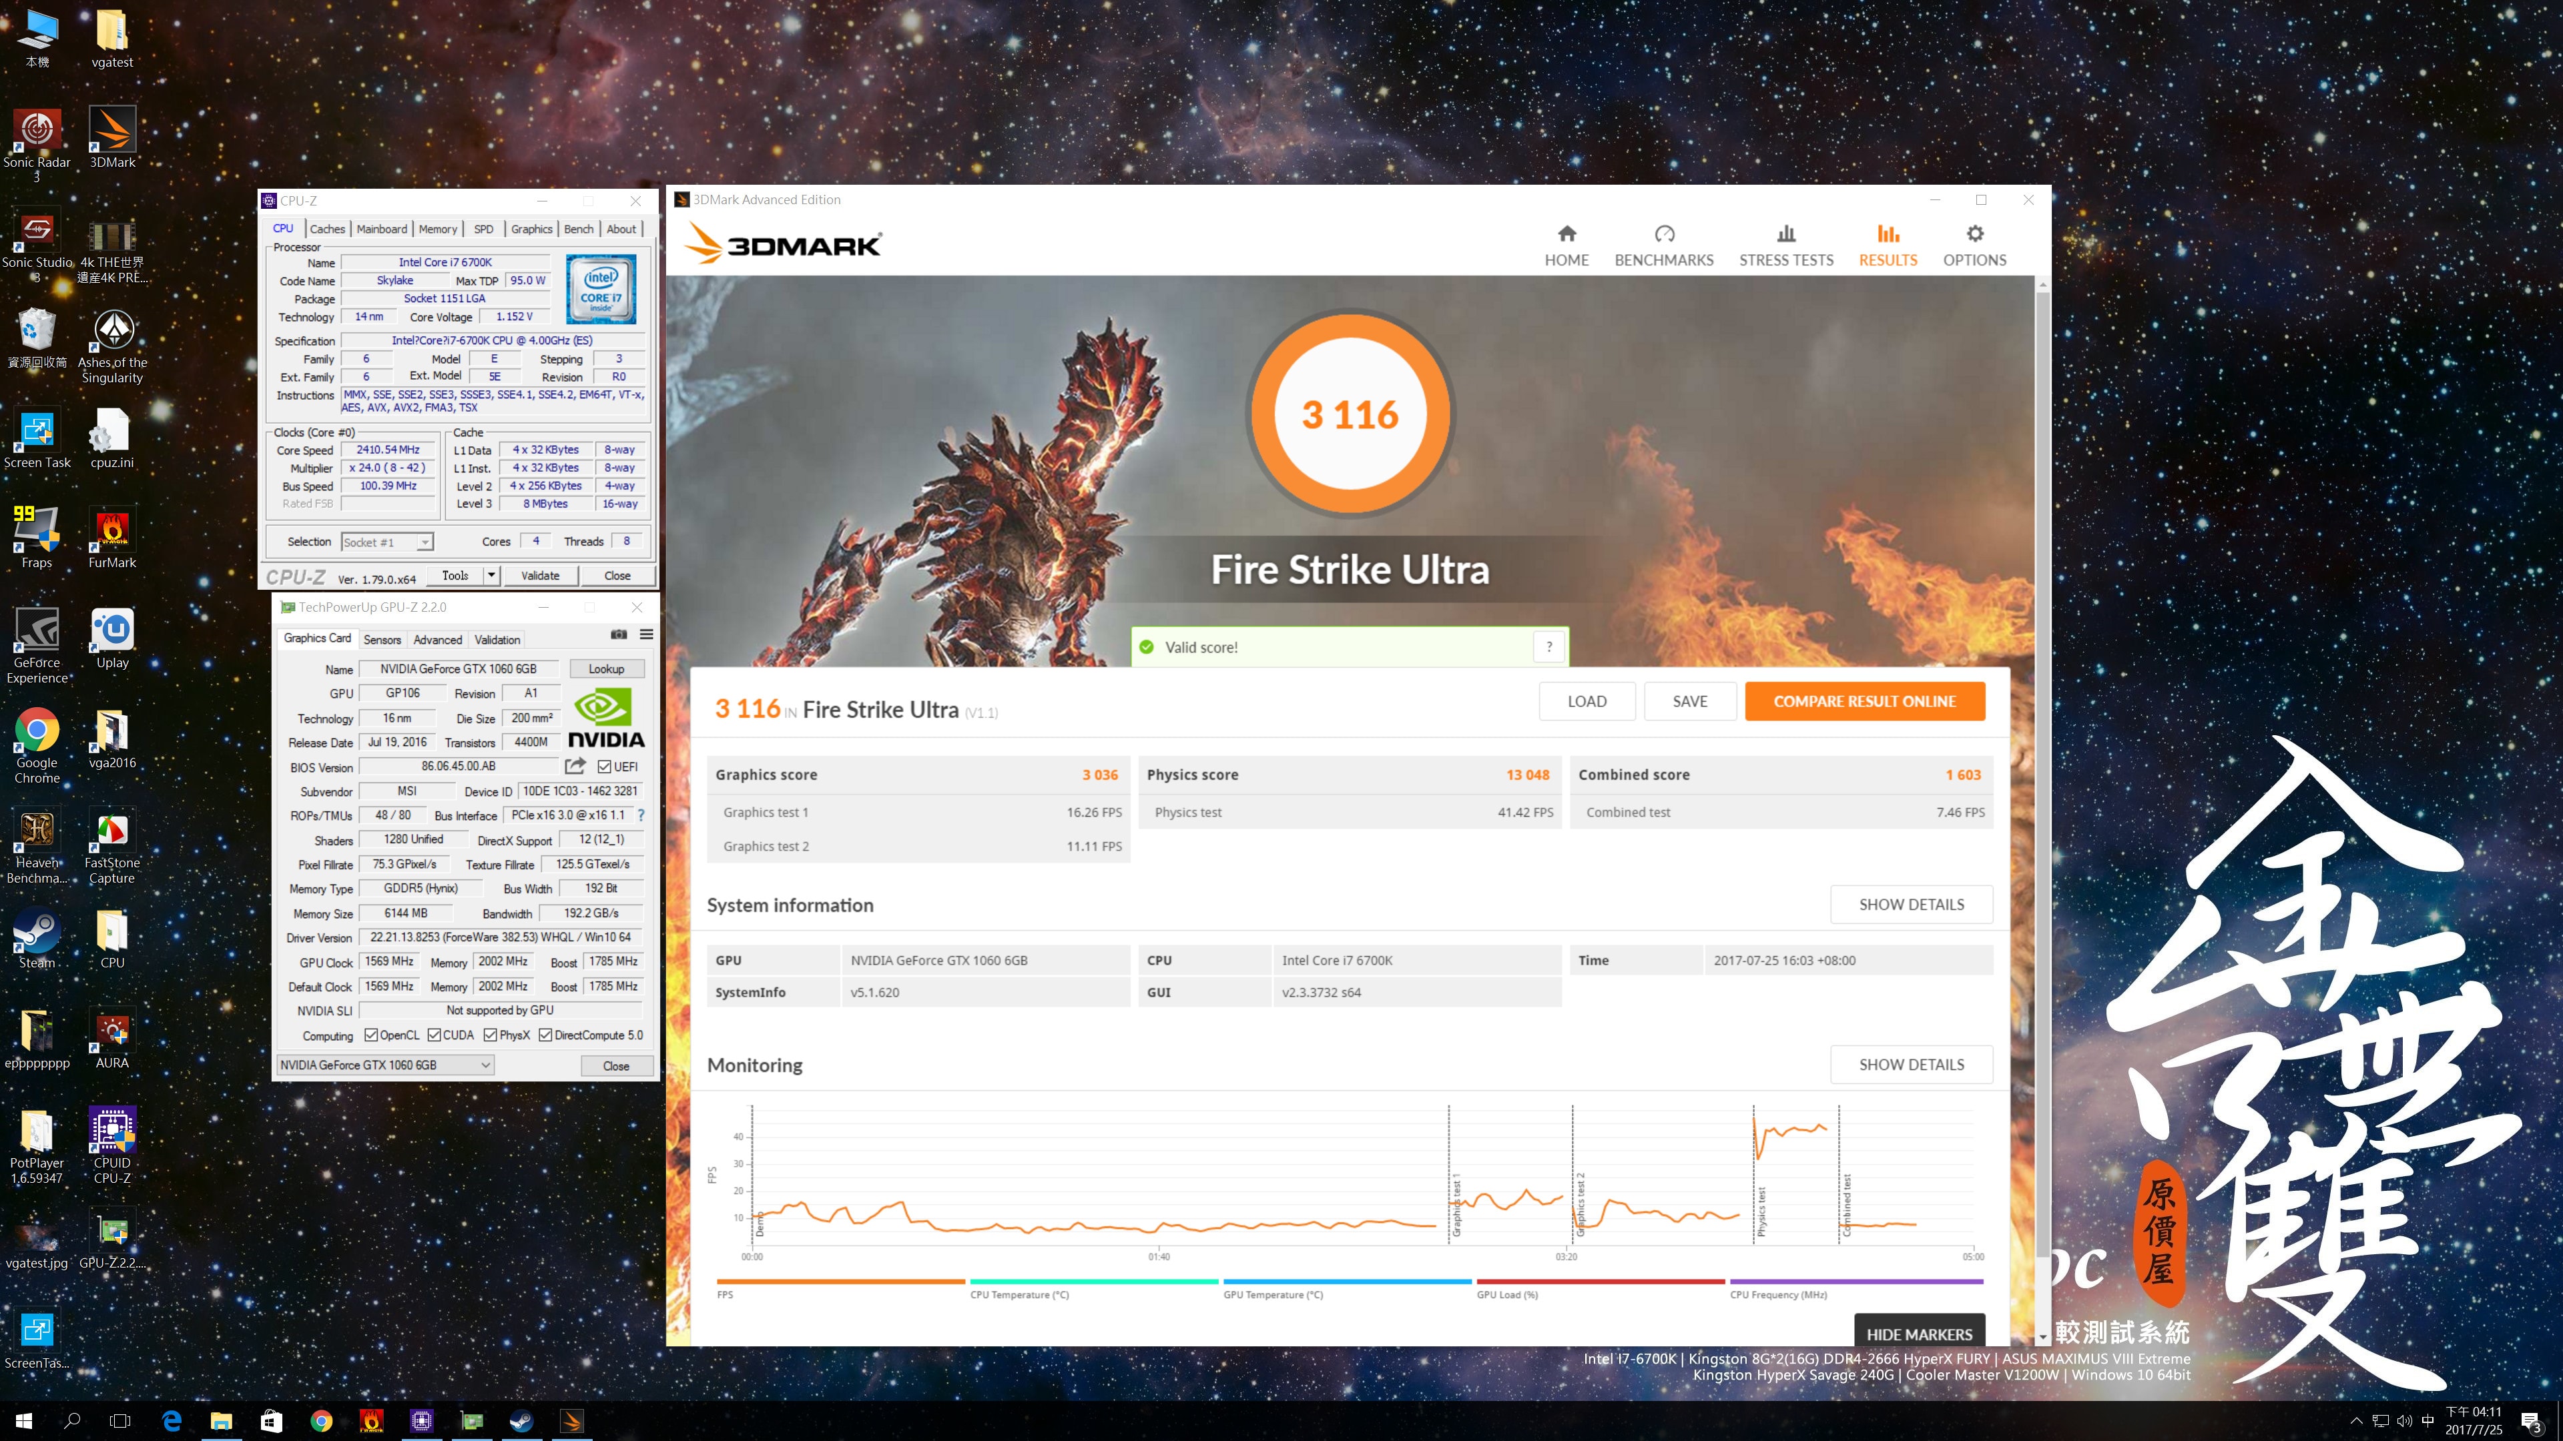Open the Google Chrome desktop icon
Screen dimensions: 2563x1441
[x=37, y=746]
